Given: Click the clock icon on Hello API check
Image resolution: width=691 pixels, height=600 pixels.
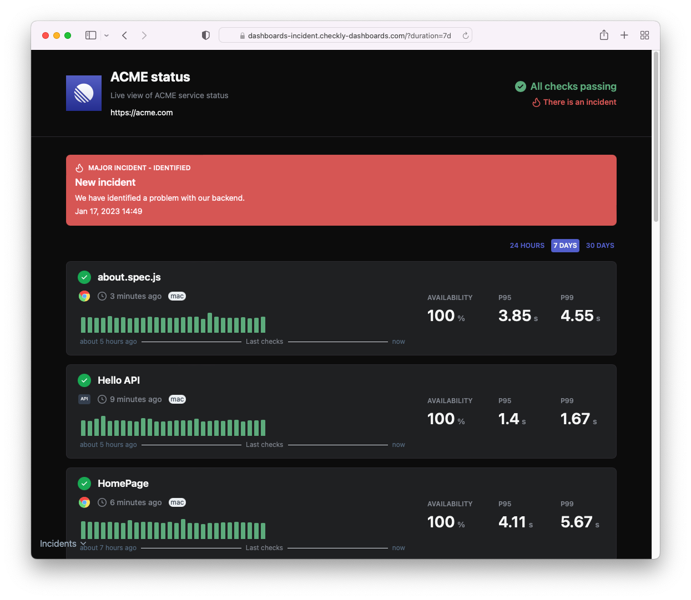Looking at the screenshot, I should click(102, 399).
